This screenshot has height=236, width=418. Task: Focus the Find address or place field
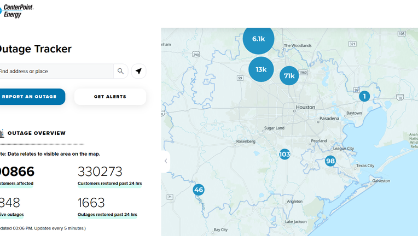point(56,71)
